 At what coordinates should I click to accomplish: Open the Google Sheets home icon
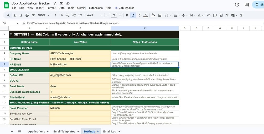tap(6, 5)
